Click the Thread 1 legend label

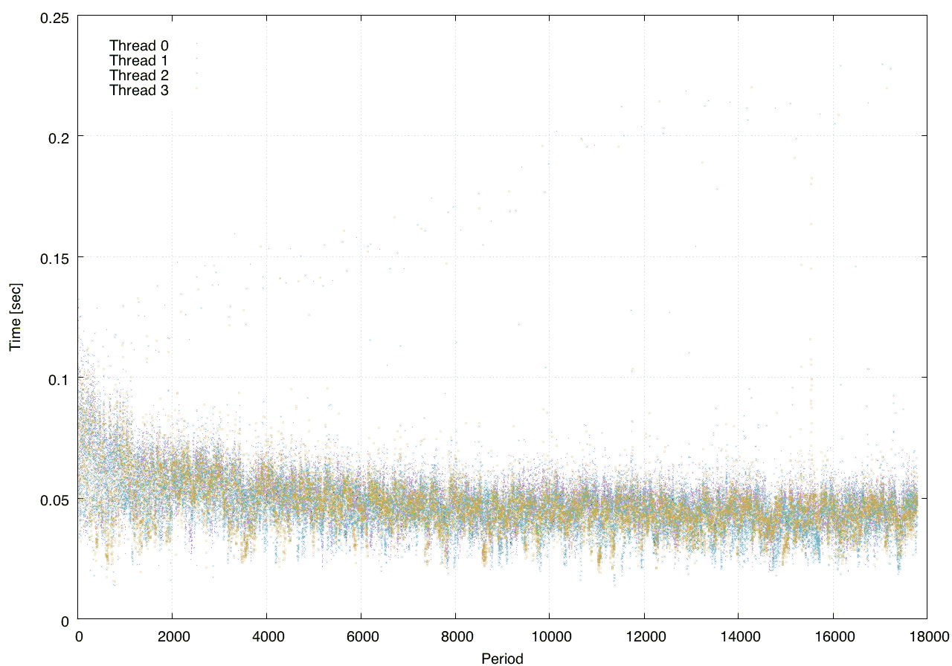pos(139,61)
